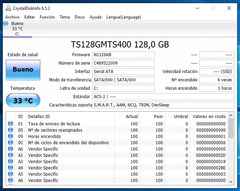Select row Nº de sectores reasignados
The height and width of the screenshot is (191, 240).
click(x=117, y=130)
